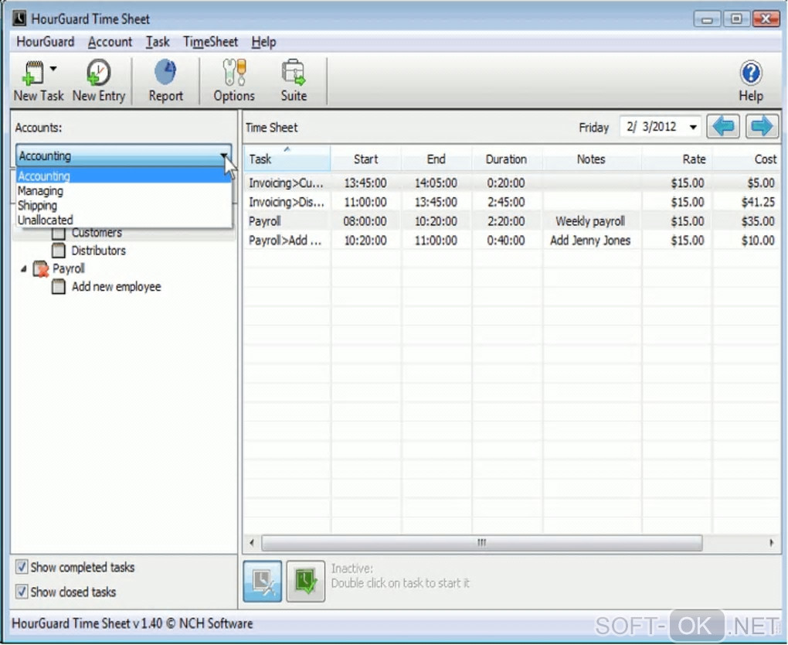Click the scrollbar left arrow
The height and width of the screenshot is (645, 788).
pyautogui.click(x=252, y=542)
